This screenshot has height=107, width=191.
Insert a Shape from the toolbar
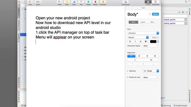(x=88, y=2)
